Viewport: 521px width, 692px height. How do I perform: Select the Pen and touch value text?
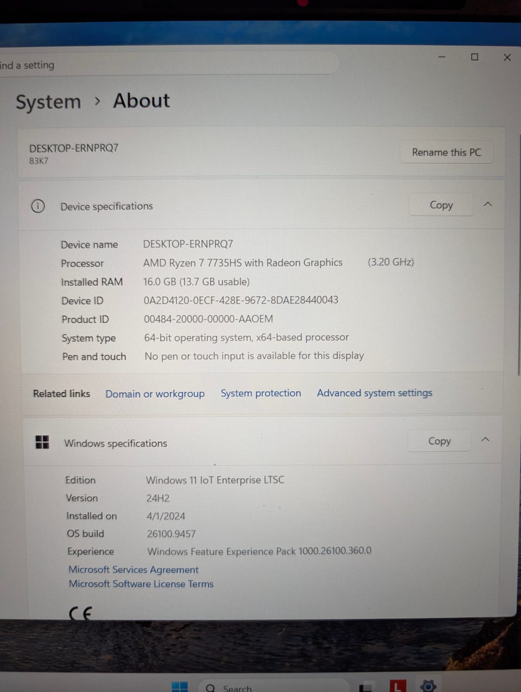[254, 356]
